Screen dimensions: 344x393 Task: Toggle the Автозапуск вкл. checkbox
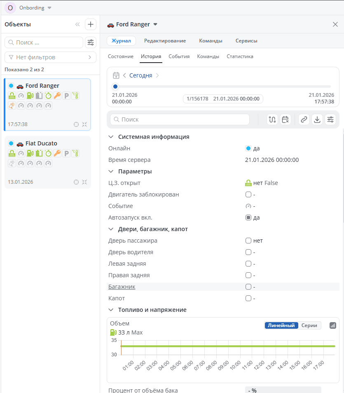pyautogui.click(x=248, y=218)
